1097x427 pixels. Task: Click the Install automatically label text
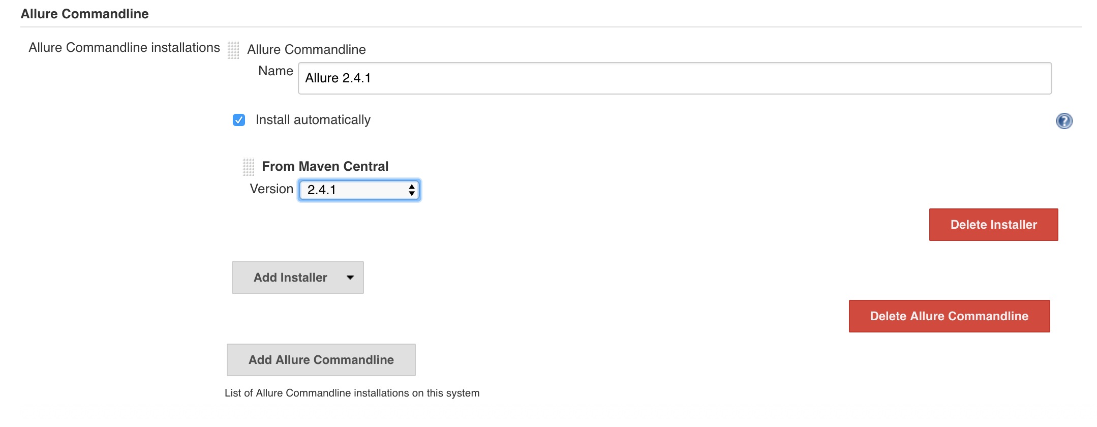[313, 120]
